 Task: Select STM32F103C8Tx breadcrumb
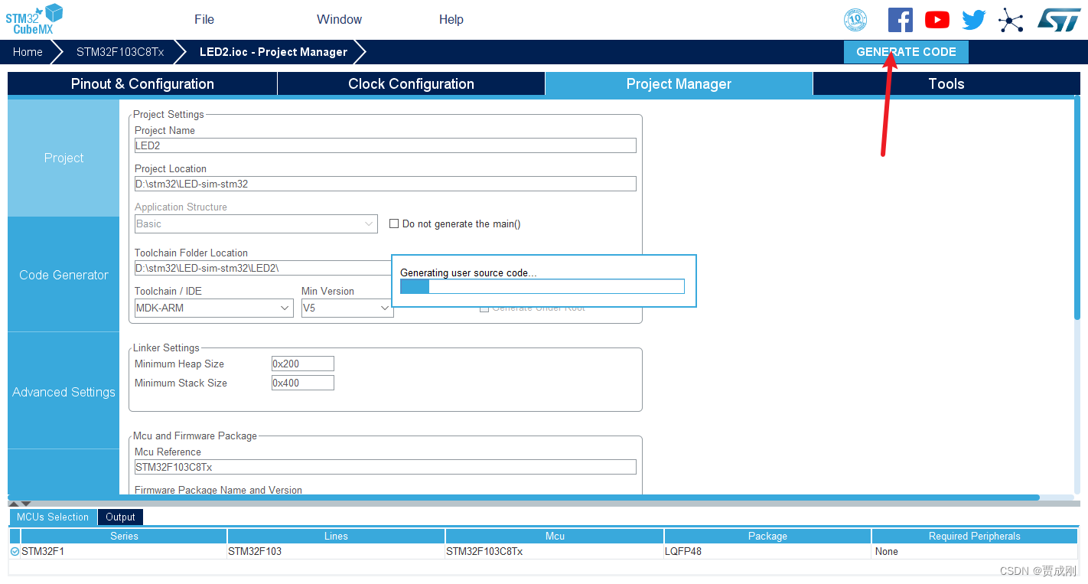pyautogui.click(x=120, y=52)
